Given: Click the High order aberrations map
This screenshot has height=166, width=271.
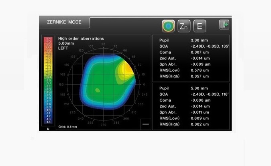Looking at the screenshot, I should point(103,84).
